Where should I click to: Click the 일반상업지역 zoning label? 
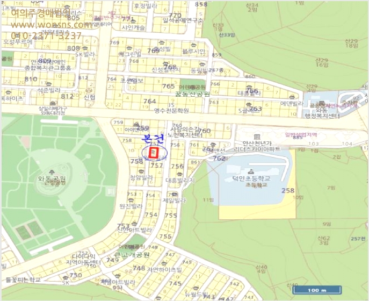tap(301, 135)
